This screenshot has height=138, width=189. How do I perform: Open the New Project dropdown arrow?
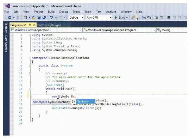[30, 18]
